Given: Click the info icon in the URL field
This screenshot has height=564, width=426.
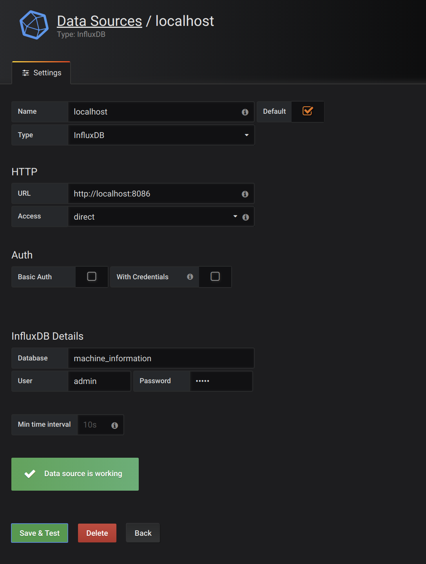Looking at the screenshot, I should pos(245,194).
